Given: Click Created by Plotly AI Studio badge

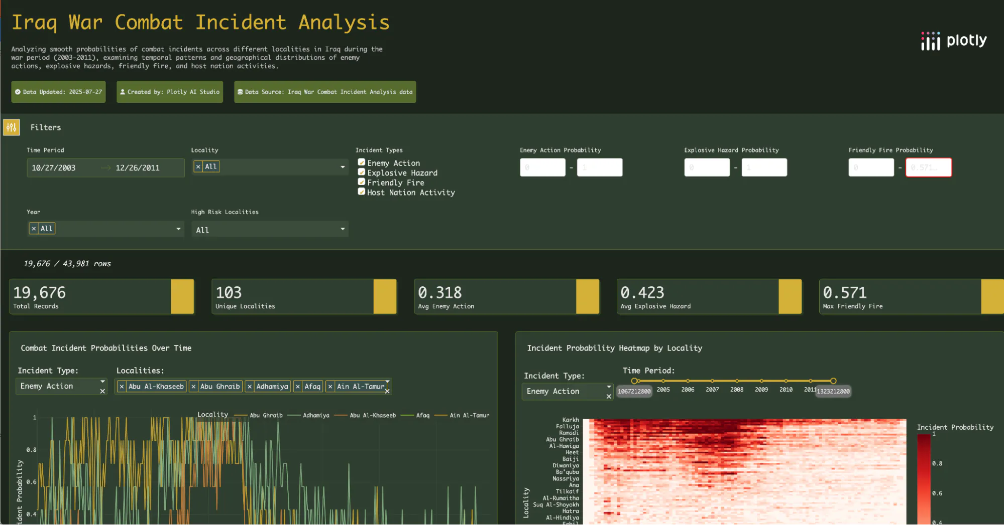Looking at the screenshot, I should (x=170, y=92).
